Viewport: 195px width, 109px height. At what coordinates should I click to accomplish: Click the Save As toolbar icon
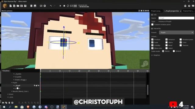click(25, 6)
